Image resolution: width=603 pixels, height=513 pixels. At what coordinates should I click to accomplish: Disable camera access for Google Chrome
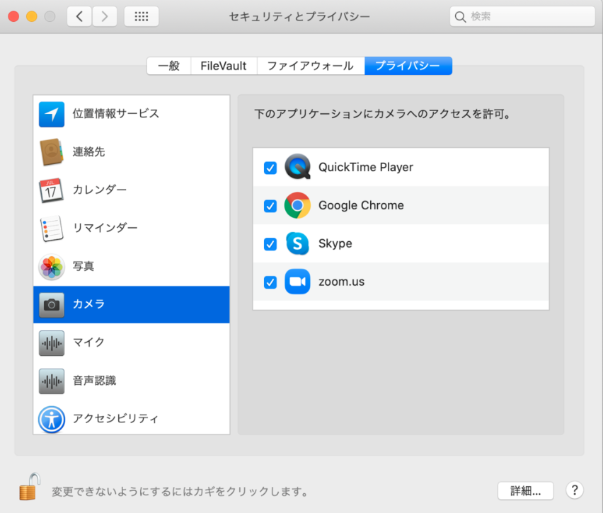point(270,206)
